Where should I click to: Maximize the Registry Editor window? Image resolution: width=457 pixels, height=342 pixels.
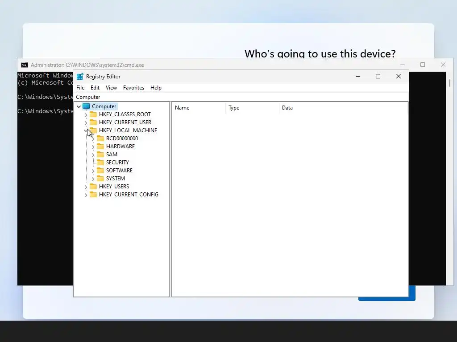378,76
